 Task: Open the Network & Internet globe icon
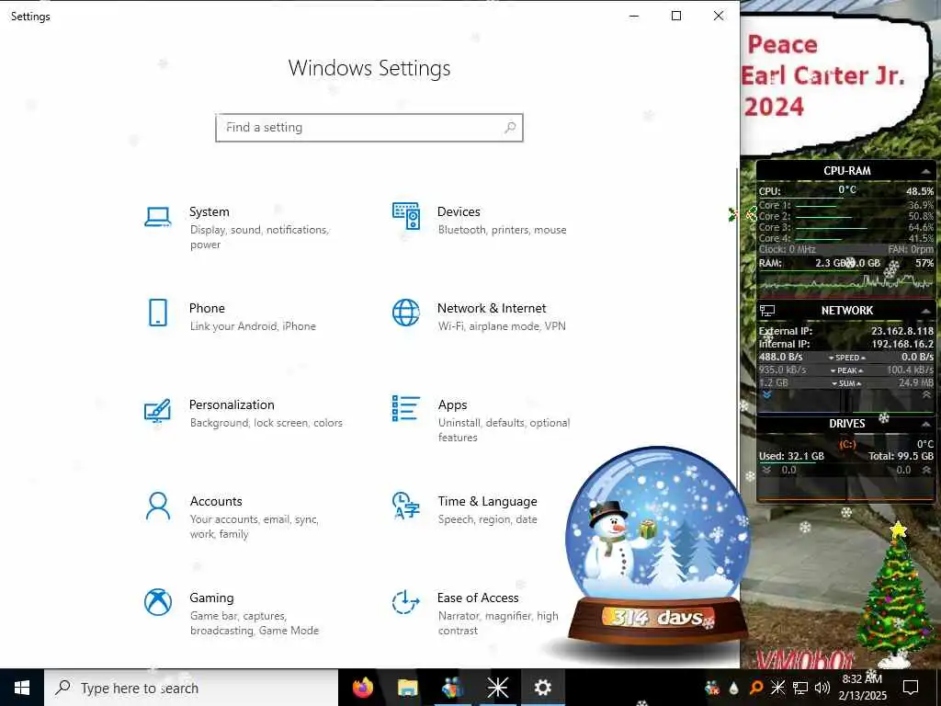pos(405,313)
